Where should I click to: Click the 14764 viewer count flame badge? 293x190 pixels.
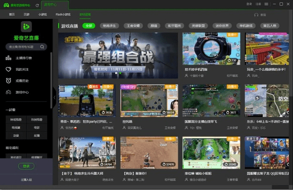(106, 164)
